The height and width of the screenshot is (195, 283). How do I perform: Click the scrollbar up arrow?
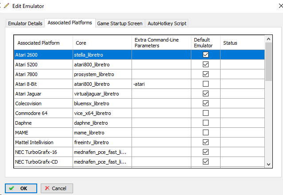[x=268, y=39]
